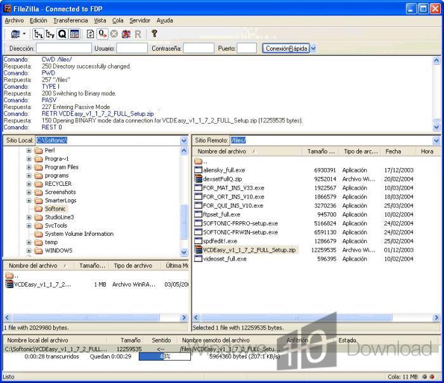Select System Volume Information folder
The width and height of the screenshot is (444, 383).
[x=79, y=234]
